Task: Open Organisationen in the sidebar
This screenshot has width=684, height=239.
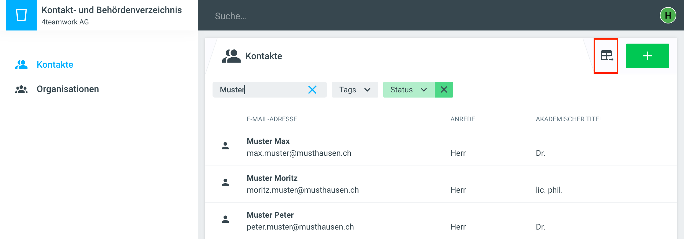Action: coord(67,89)
